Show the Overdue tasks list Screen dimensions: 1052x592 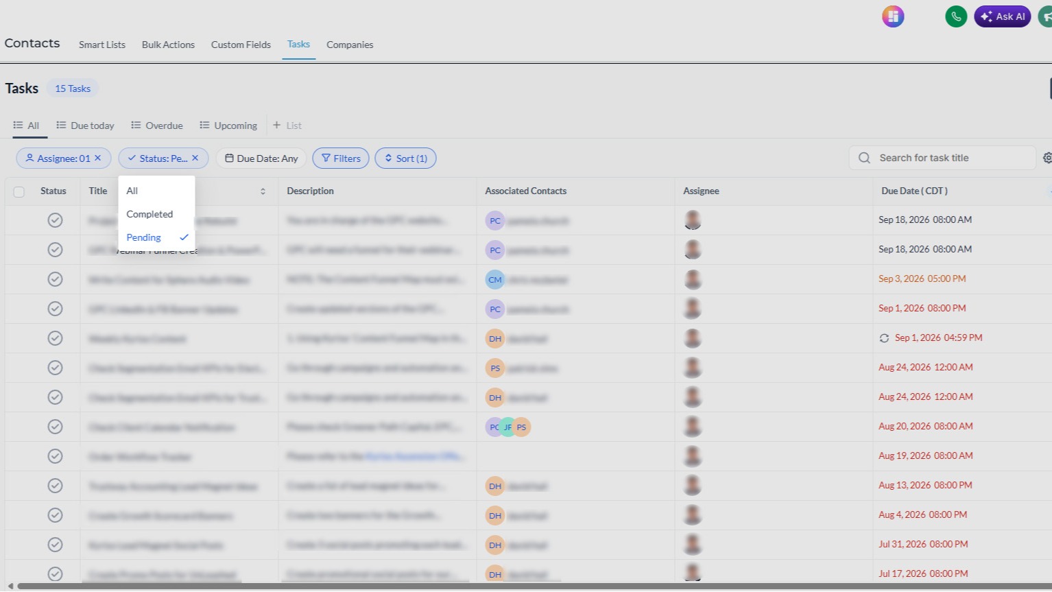(157, 126)
